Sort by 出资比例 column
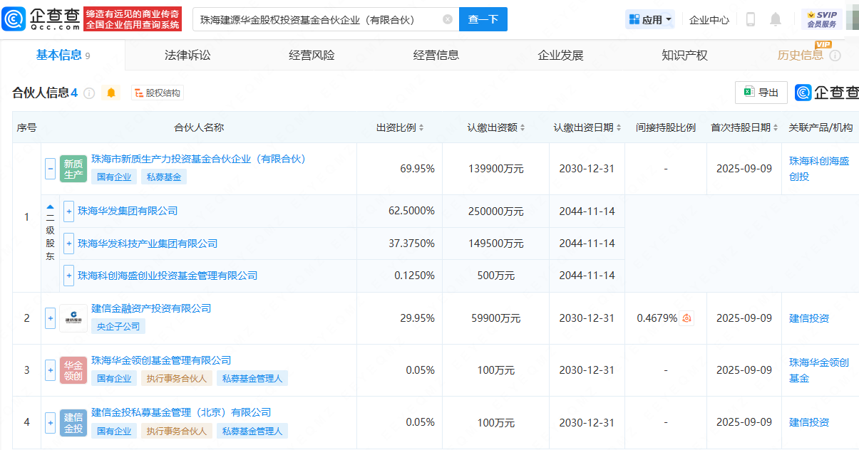This screenshot has width=859, height=450. (x=400, y=127)
